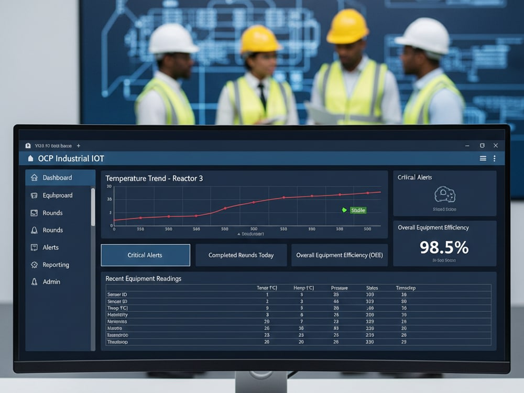The width and height of the screenshot is (524, 393).
Task: Click the Prestare column header
Action: click(339, 288)
